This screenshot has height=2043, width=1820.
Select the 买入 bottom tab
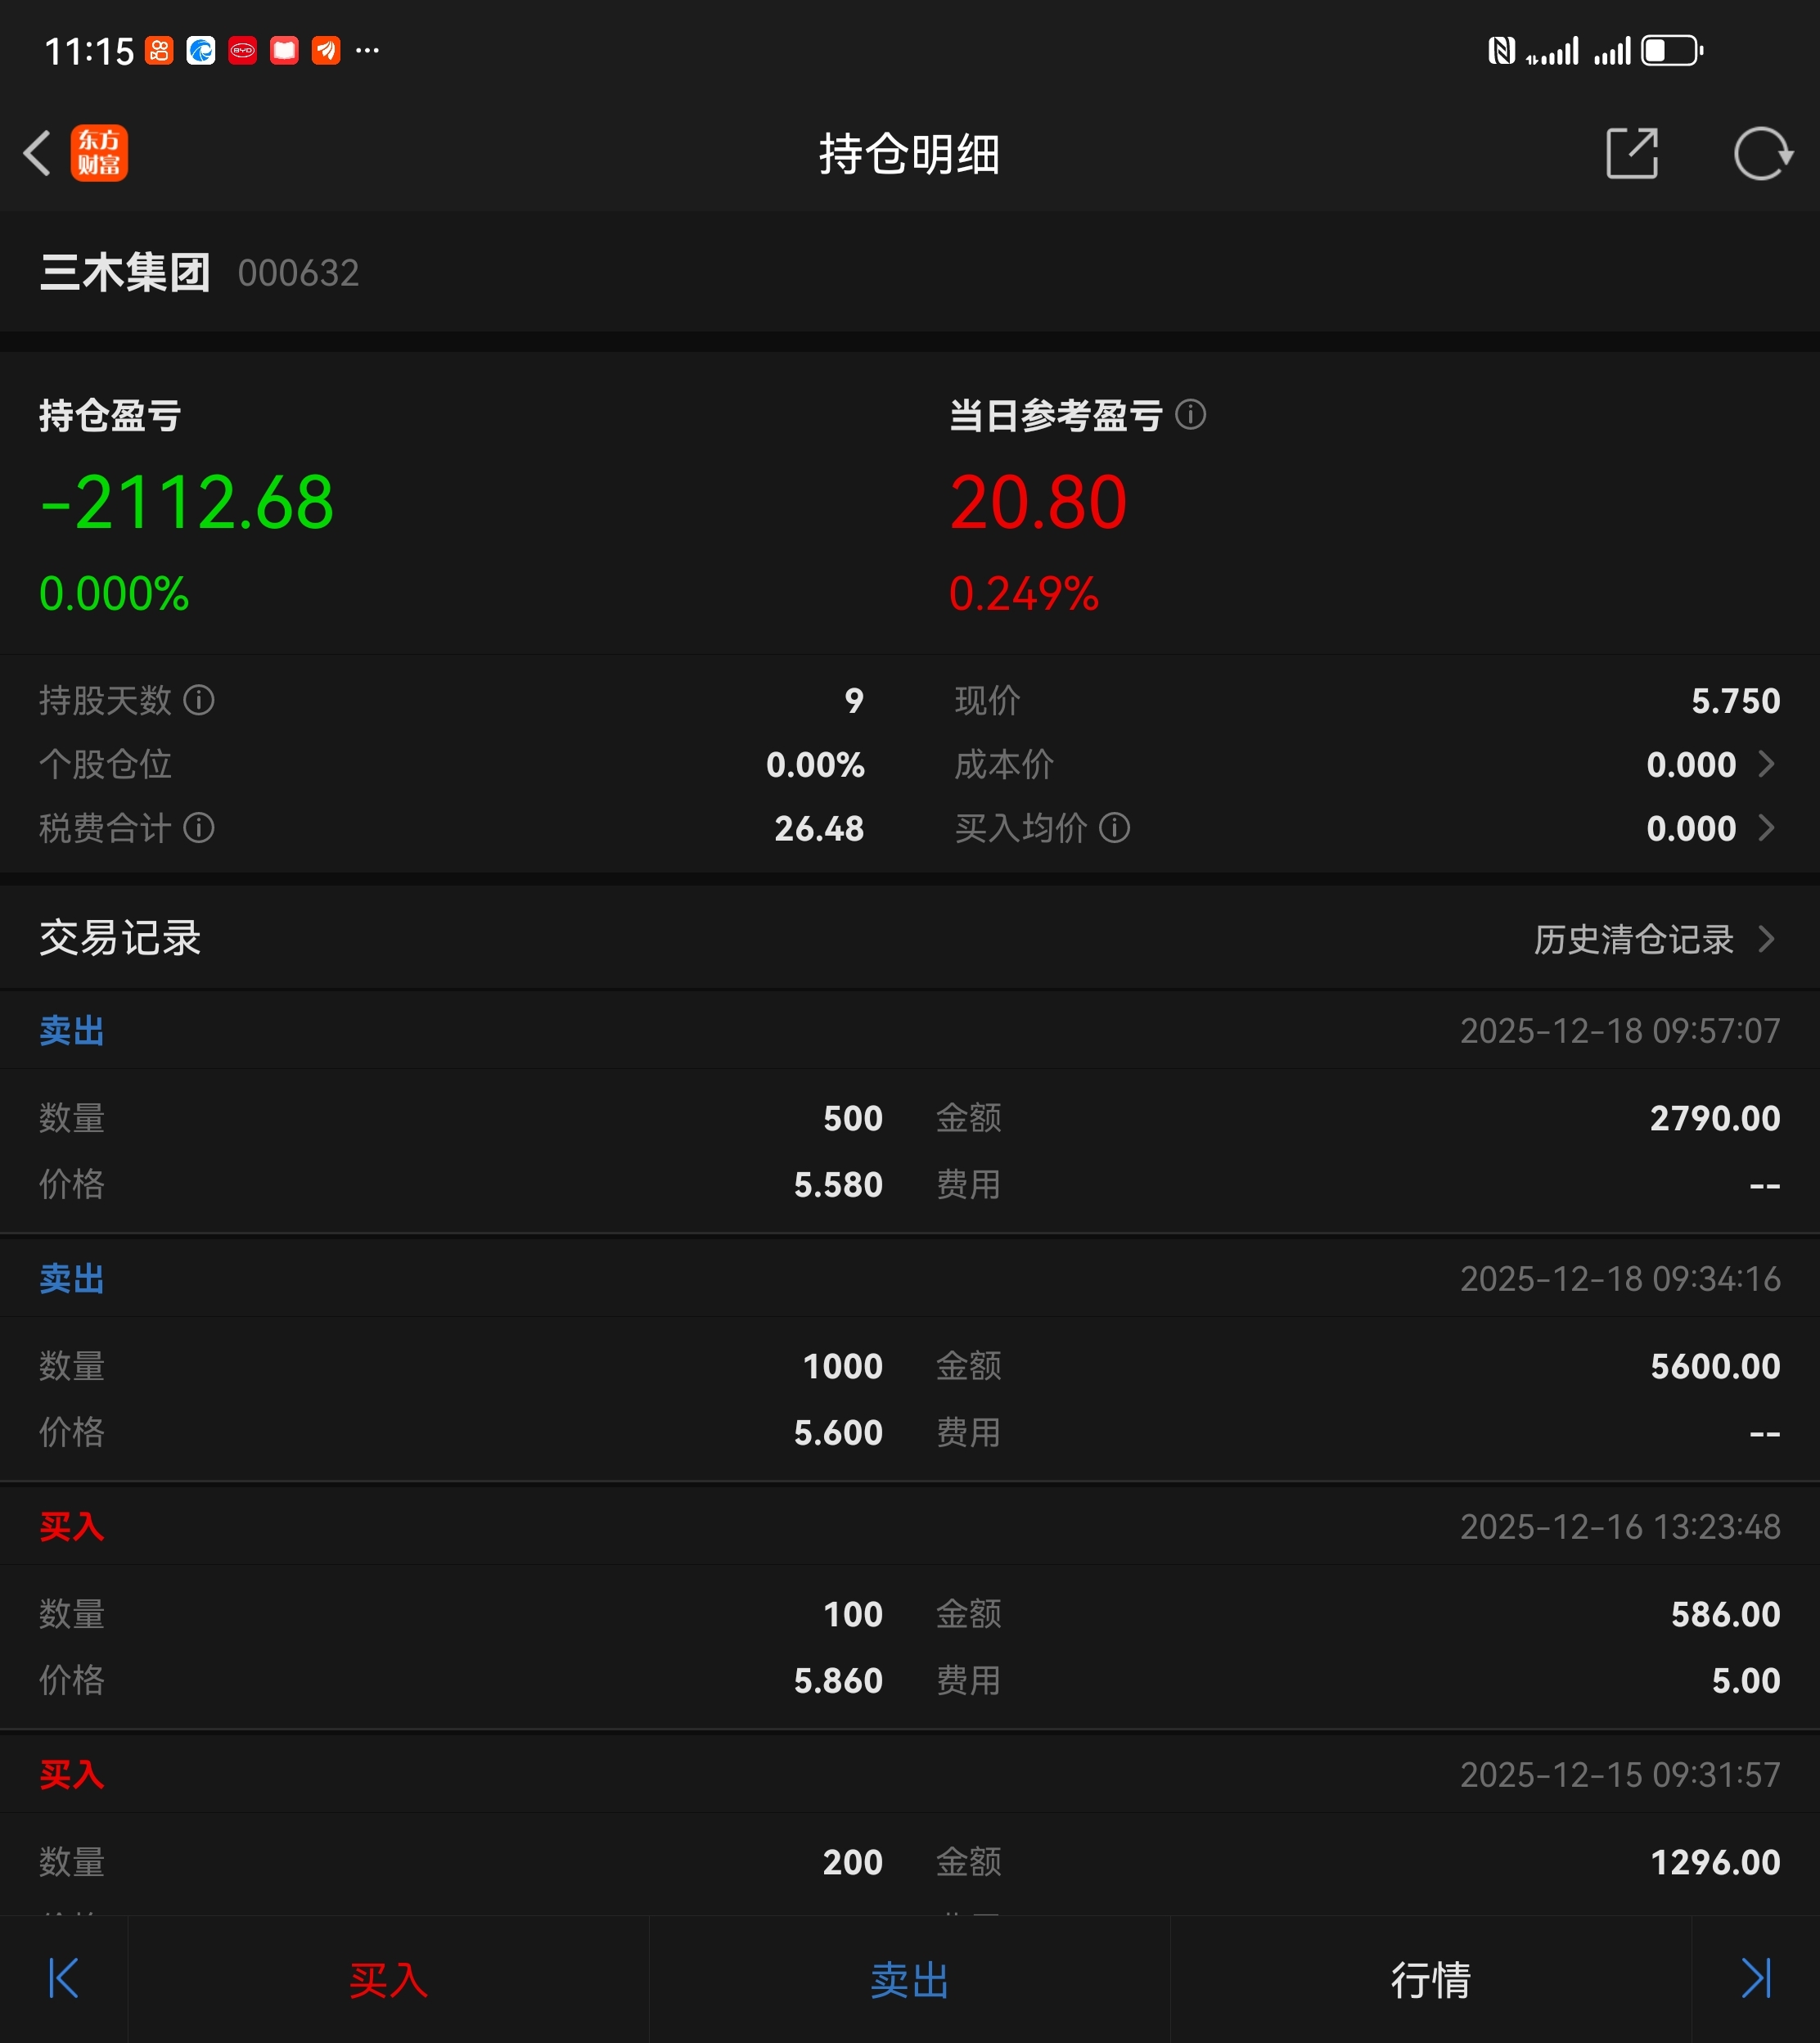point(388,1980)
